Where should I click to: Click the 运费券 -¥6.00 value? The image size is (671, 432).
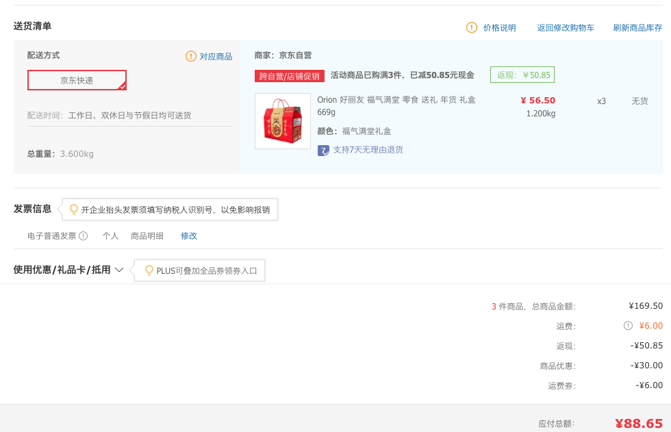point(649,385)
